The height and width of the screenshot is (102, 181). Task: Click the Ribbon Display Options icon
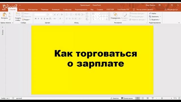pyautogui.click(x=160, y=5)
